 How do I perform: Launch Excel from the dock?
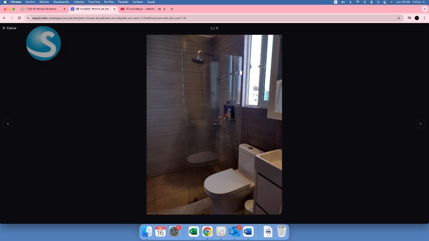tap(193, 231)
